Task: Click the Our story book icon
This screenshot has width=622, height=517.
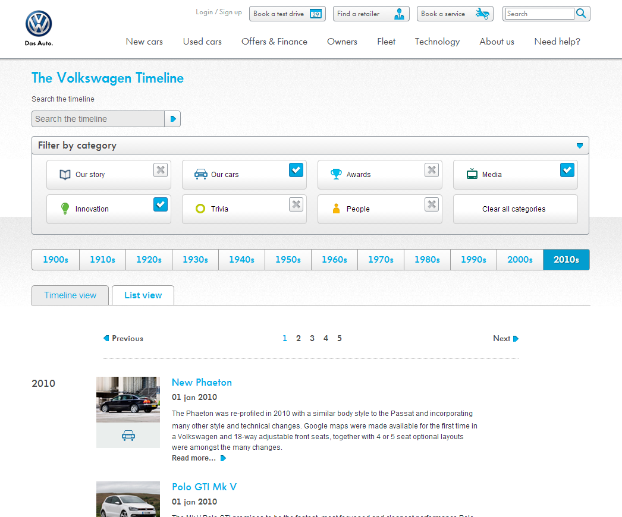Action: tap(65, 175)
